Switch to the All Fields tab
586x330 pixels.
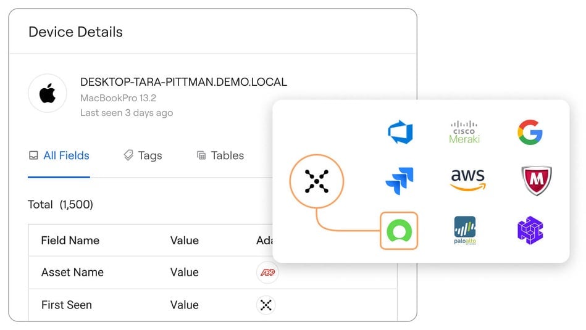point(59,155)
